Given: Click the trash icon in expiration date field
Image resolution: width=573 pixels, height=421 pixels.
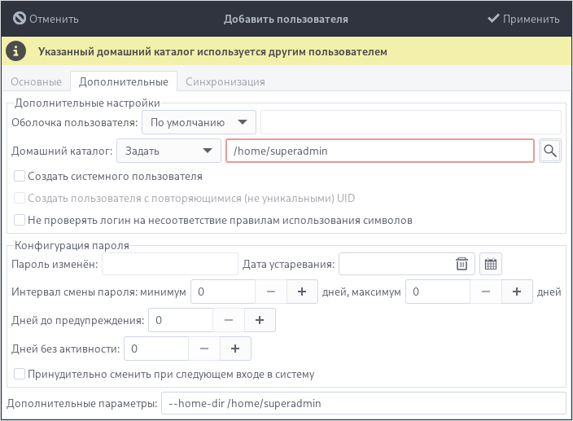Looking at the screenshot, I should [461, 264].
